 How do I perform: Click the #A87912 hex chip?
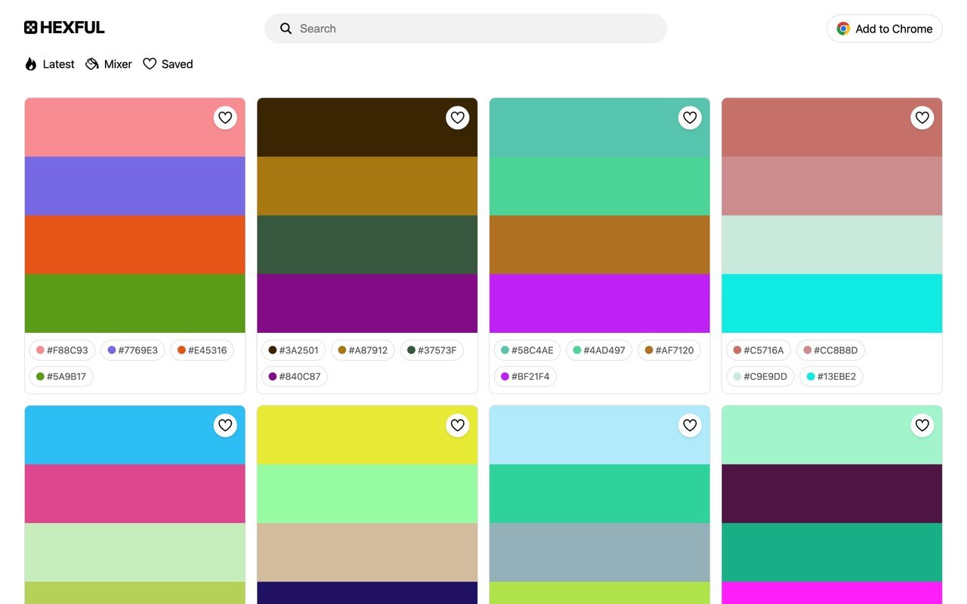point(363,350)
